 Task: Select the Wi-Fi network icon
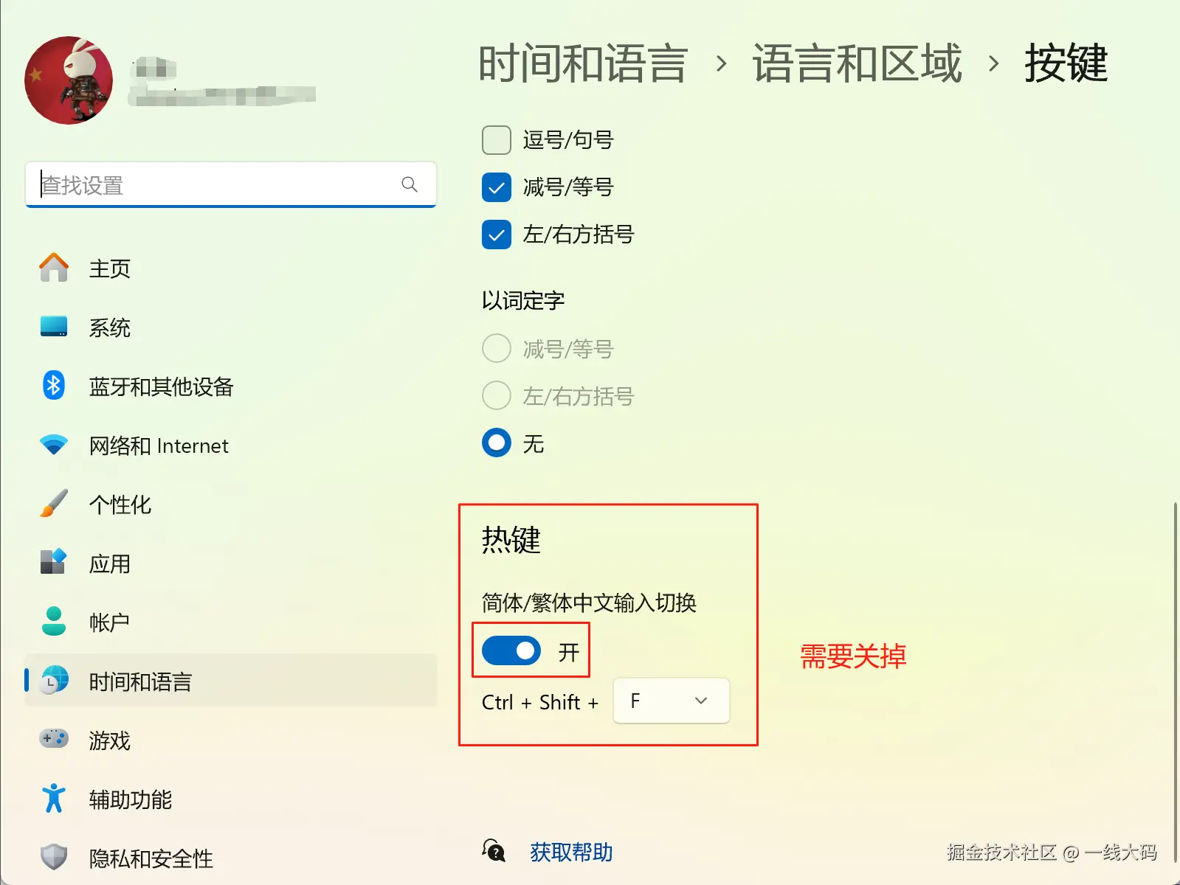coord(54,445)
